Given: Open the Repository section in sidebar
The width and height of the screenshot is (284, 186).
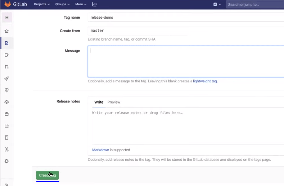Looking at the screenshot, I should coord(7,43).
